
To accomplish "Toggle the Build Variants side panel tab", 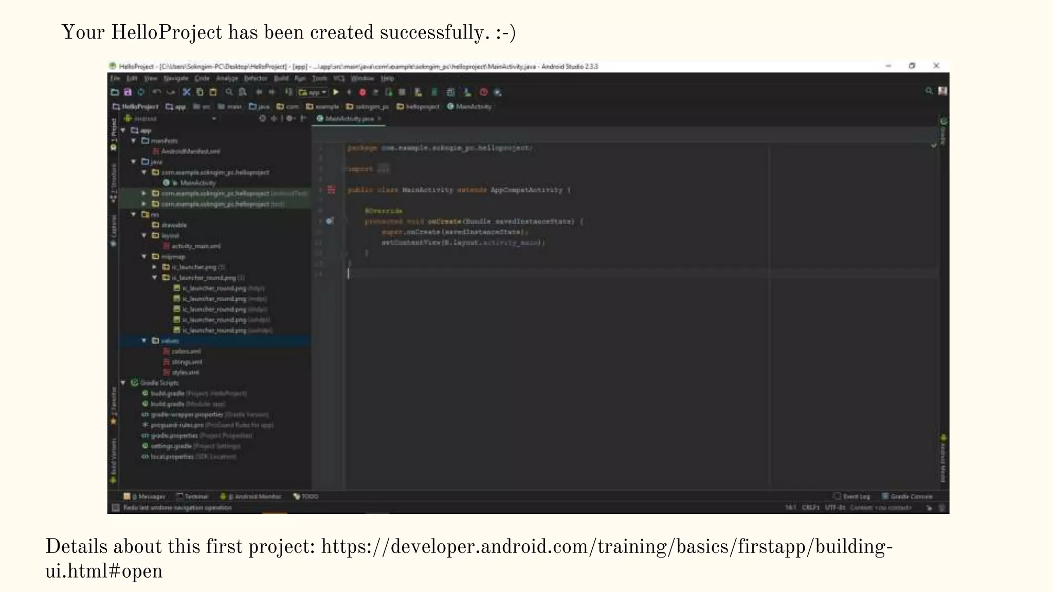I will (114, 460).
